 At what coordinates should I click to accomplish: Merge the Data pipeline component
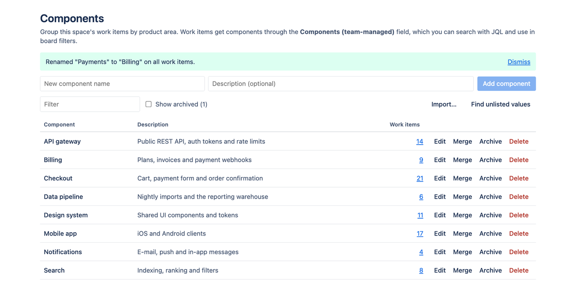click(x=462, y=197)
